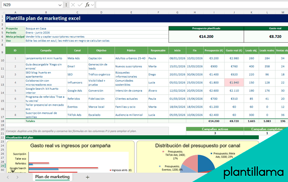Expand the formula bar function dropdown
This screenshot has height=182, width=288.
tap(92, 5)
